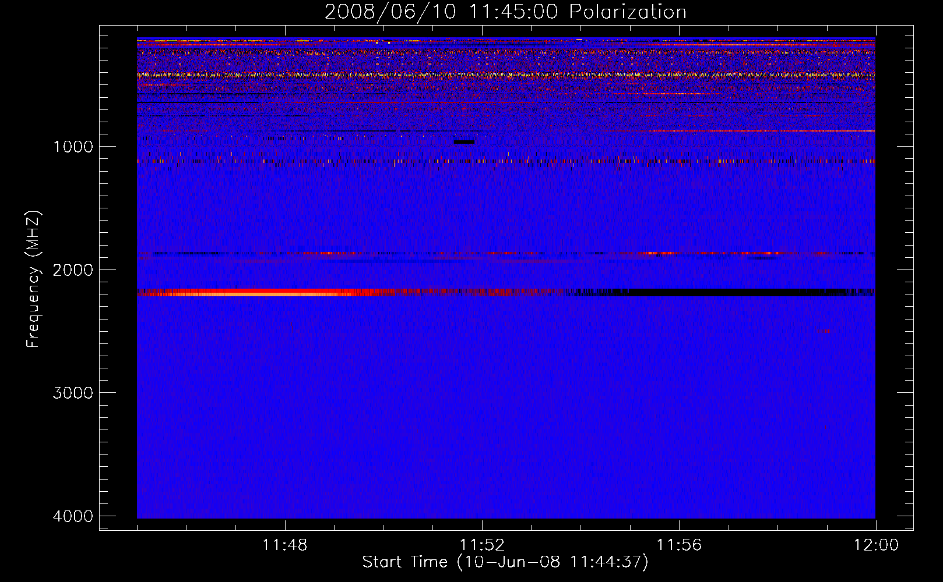The image size is (943, 582).
Task: Click the plot title '2008/06/10 11:45:00 Polarization'
Action: tap(505, 12)
